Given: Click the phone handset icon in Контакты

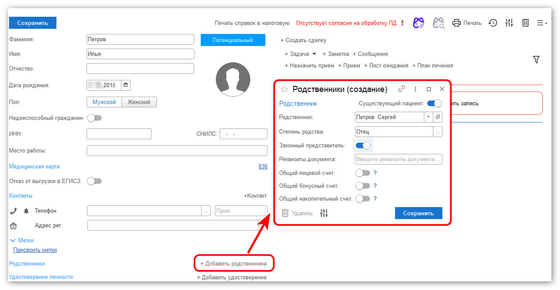Looking at the screenshot, I should coord(13,211).
